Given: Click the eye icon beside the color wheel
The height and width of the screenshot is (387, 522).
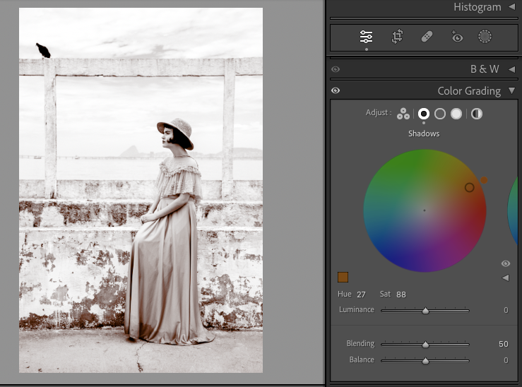Looking at the screenshot, I should [505, 263].
